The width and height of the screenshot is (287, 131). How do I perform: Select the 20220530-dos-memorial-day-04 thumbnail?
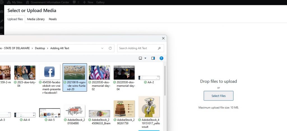click(124, 72)
